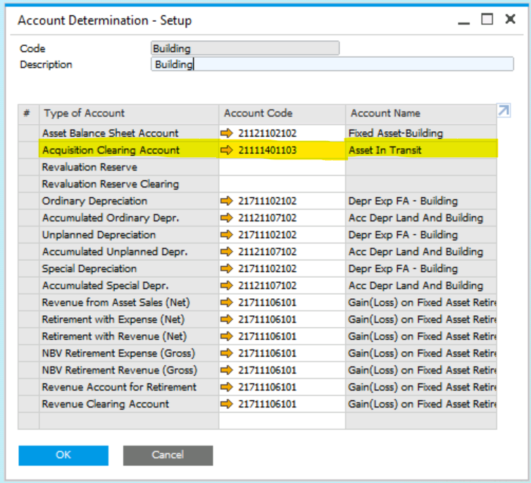Select the Retirement with Revenue (Net) label
The width and height of the screenshot is (531, 483).
pos(114,336)
